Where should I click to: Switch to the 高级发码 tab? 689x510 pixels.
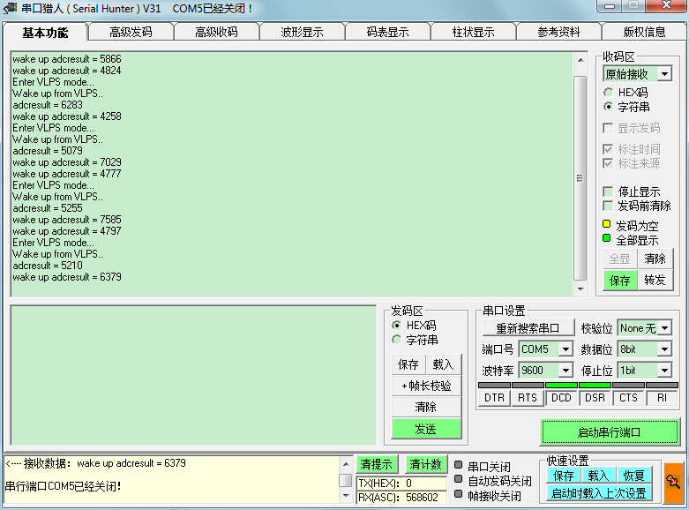tap(131, 32)
